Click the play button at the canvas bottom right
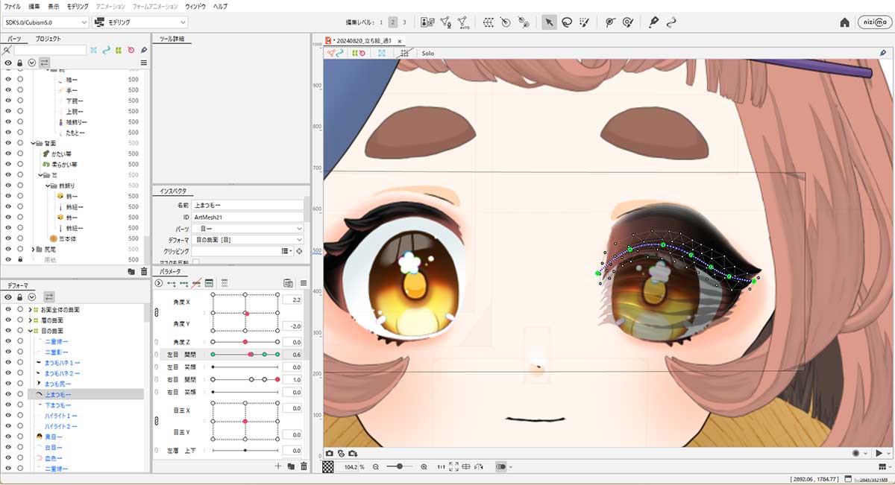 pyautogui.click(x=879, y=453)
